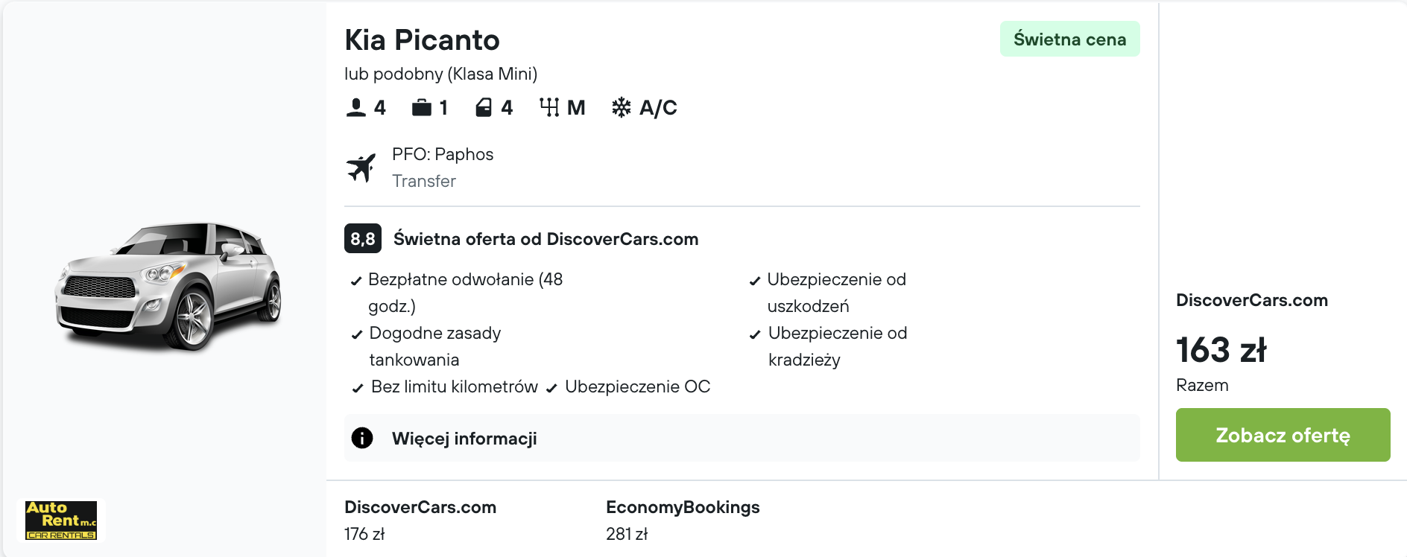Image resolution: width=1407 pixels, height=557 pixels.
Task: Select the DiscoverCars.com 176 zł offer
Action: (x=420, y=520)
